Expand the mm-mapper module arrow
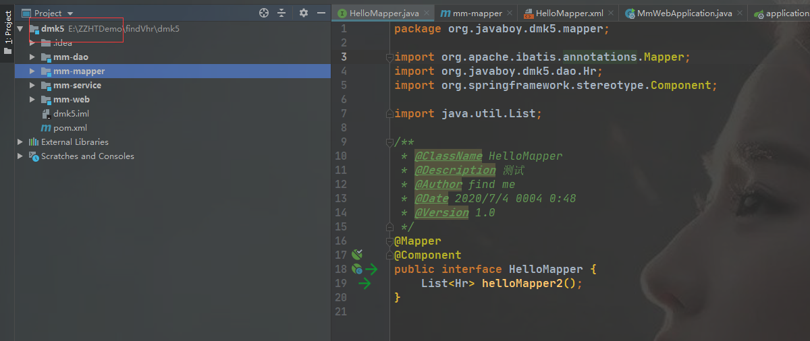The height and width of the screenshot is (341, 810). pyautogui.click(x=32, y=71)
